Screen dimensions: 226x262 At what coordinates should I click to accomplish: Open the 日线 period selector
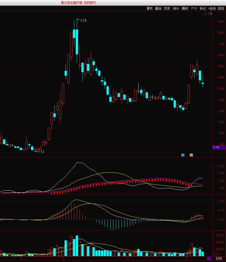(219, 258)
